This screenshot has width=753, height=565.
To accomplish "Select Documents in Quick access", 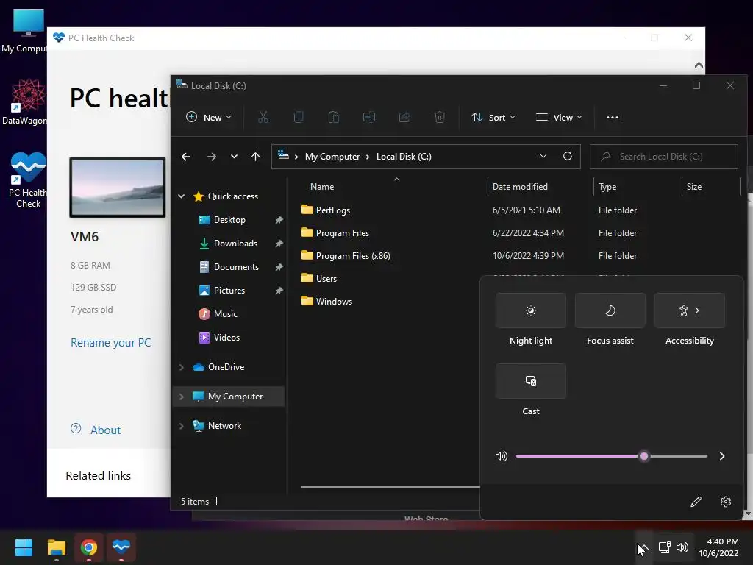I will coord(236,266).
